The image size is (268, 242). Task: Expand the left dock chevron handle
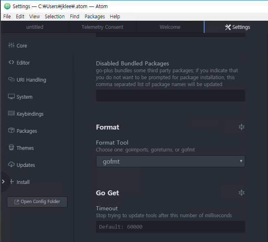pyautogui.click(x=3, y=181)
